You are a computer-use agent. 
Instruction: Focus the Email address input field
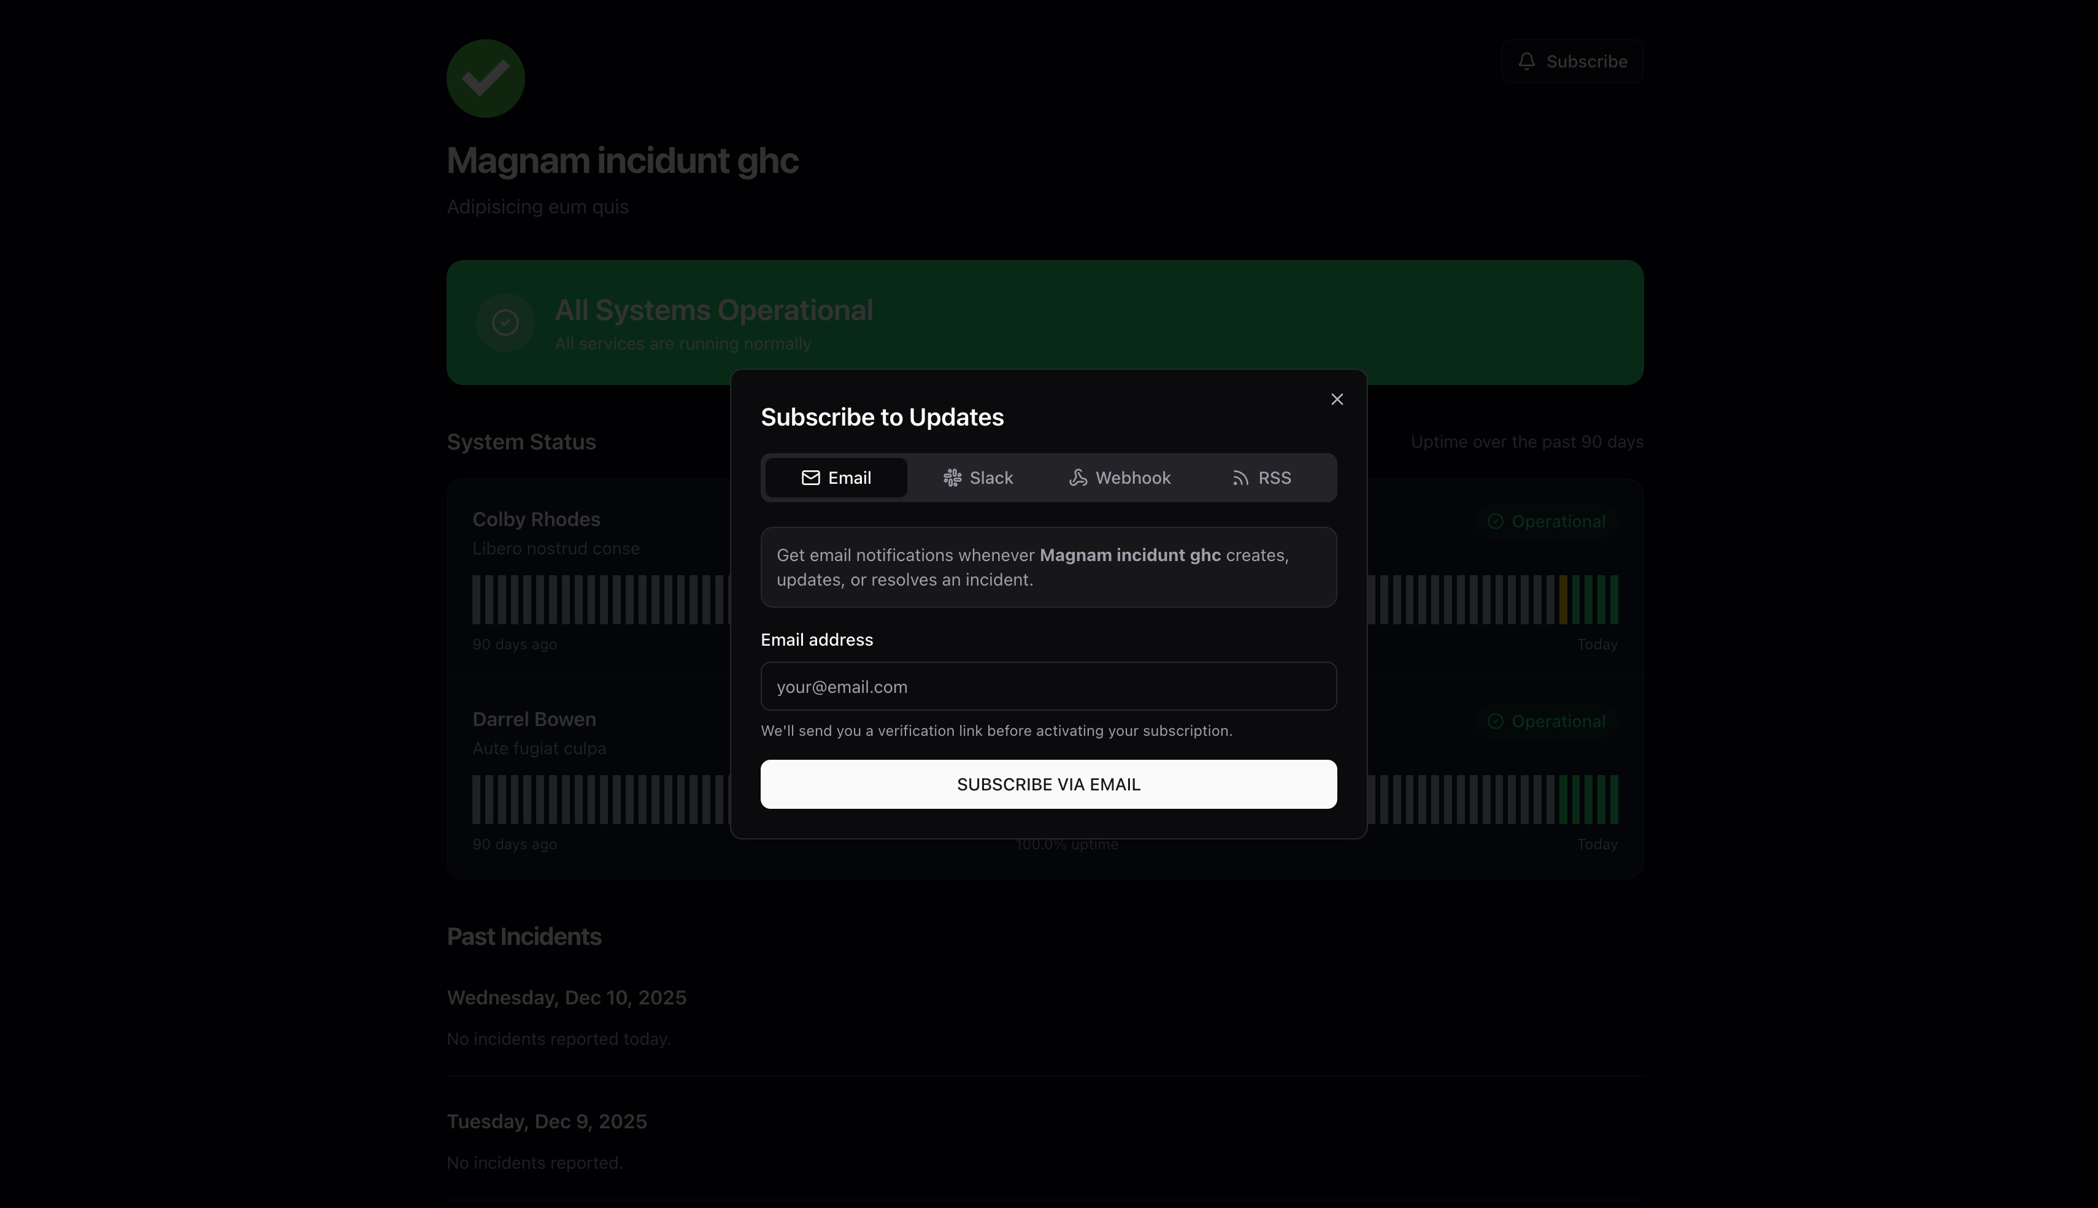point(1048,686)
